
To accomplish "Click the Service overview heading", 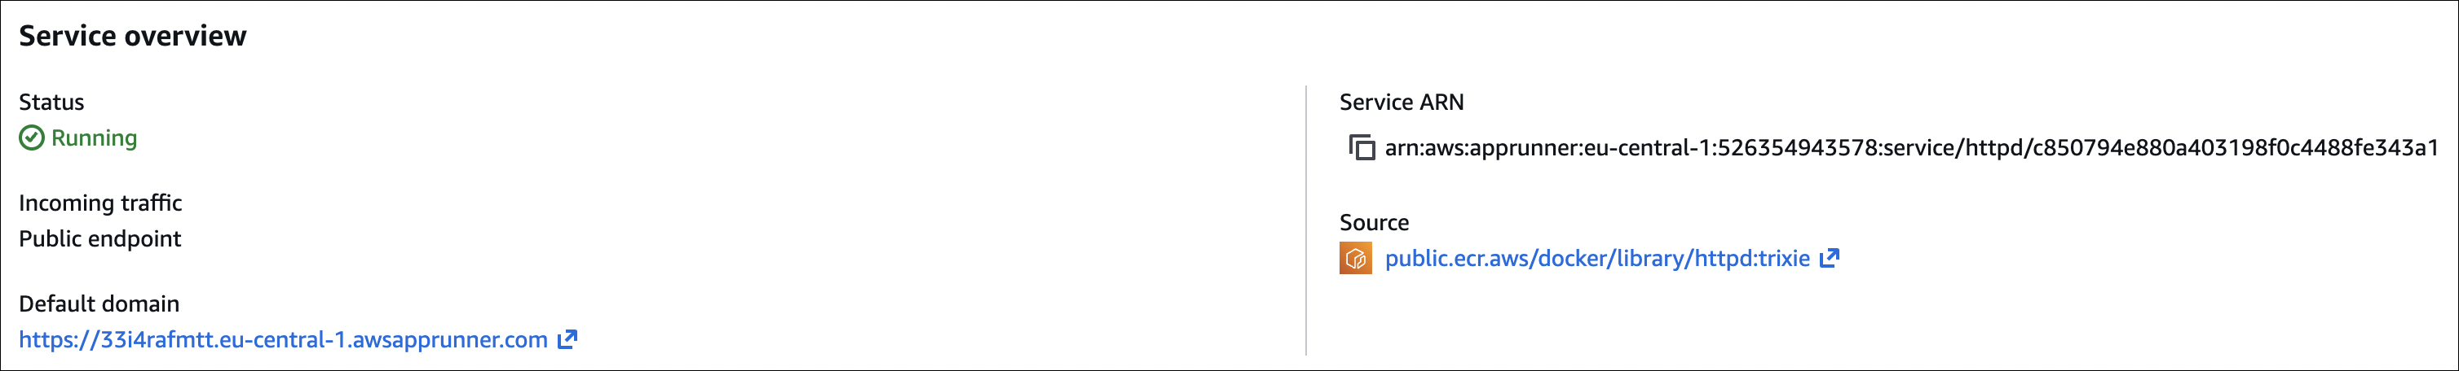I will (133, 37).
